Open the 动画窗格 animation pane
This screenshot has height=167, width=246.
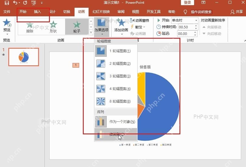(x=139, y=20)
